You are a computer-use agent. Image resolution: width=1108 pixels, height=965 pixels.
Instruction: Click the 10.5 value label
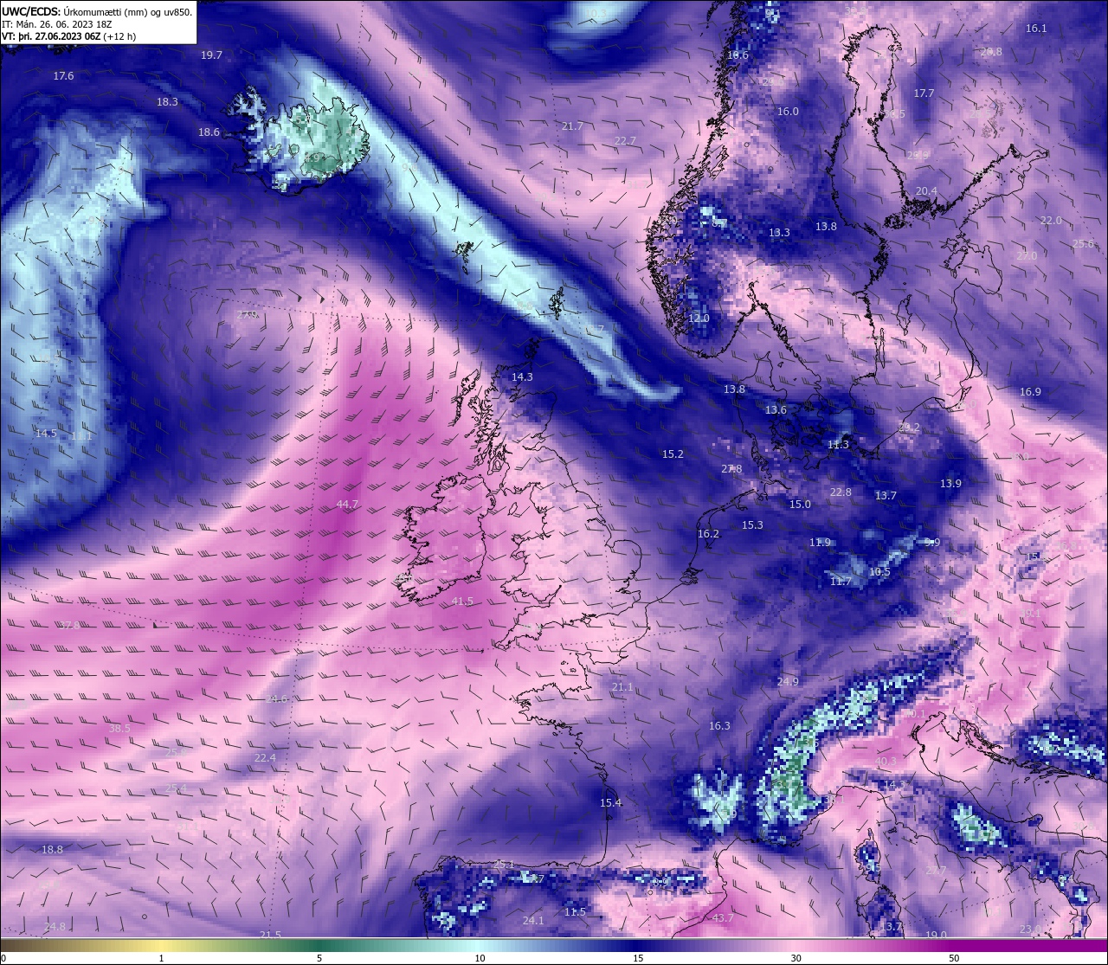pos(879,572)
